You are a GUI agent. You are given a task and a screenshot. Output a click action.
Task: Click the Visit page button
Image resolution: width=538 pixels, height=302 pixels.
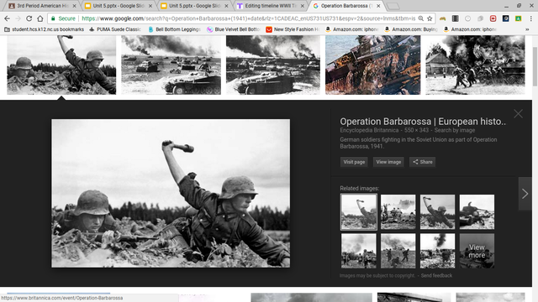point(354,162)
